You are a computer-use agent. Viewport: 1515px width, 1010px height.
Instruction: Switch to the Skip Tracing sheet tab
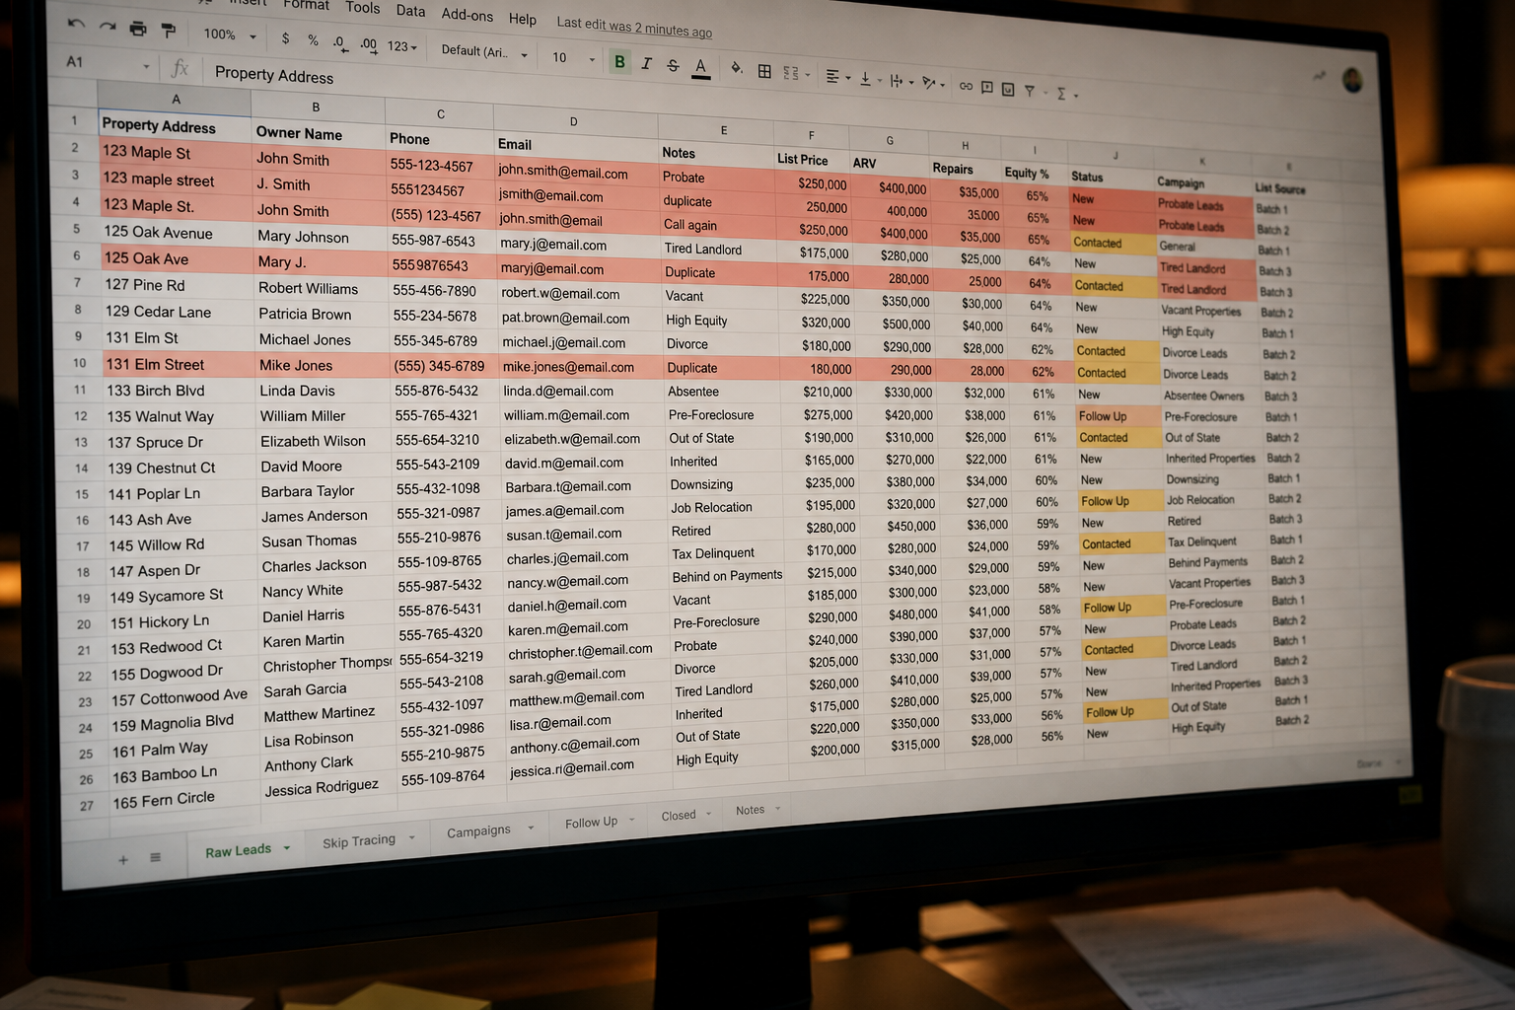[359, 841]
